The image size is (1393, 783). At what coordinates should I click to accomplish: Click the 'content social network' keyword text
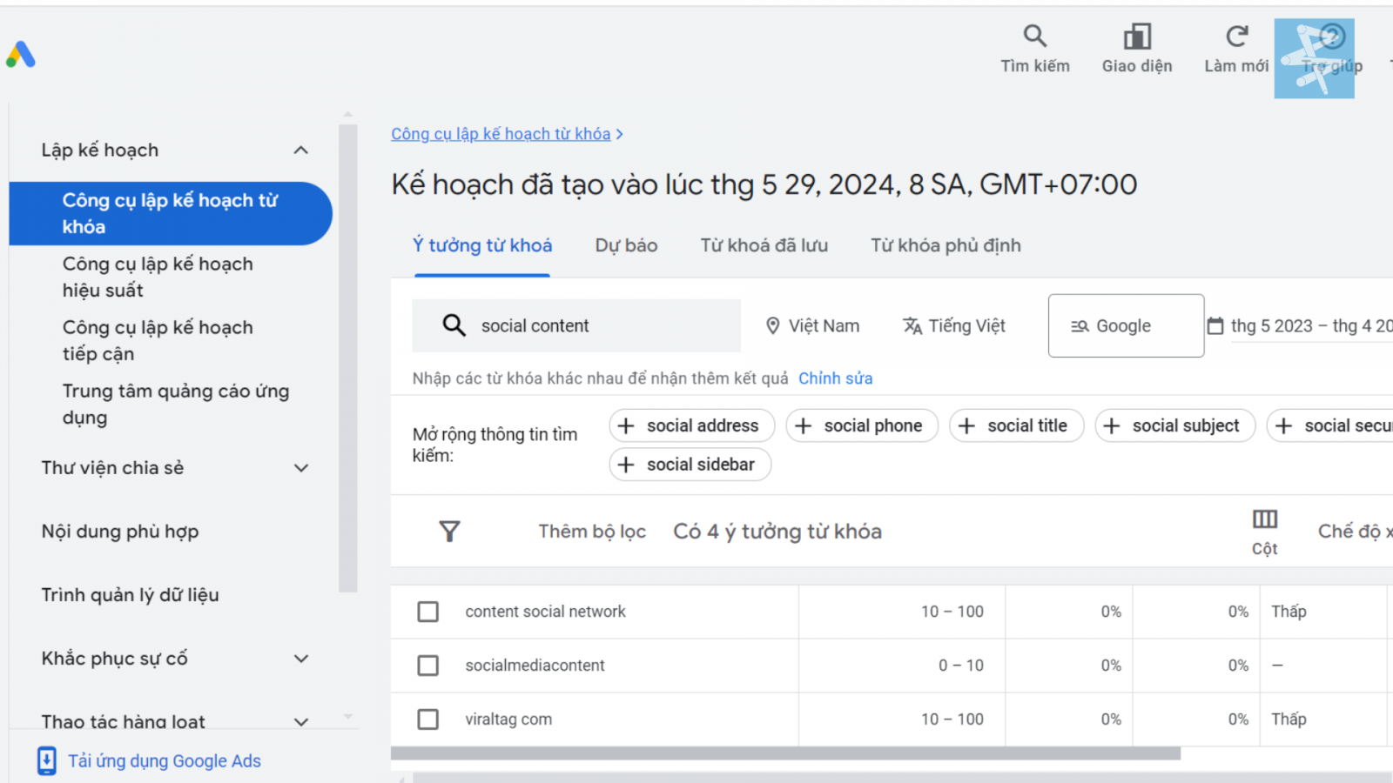545,612
